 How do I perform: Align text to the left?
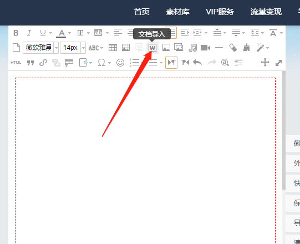[x=118, y=33]
